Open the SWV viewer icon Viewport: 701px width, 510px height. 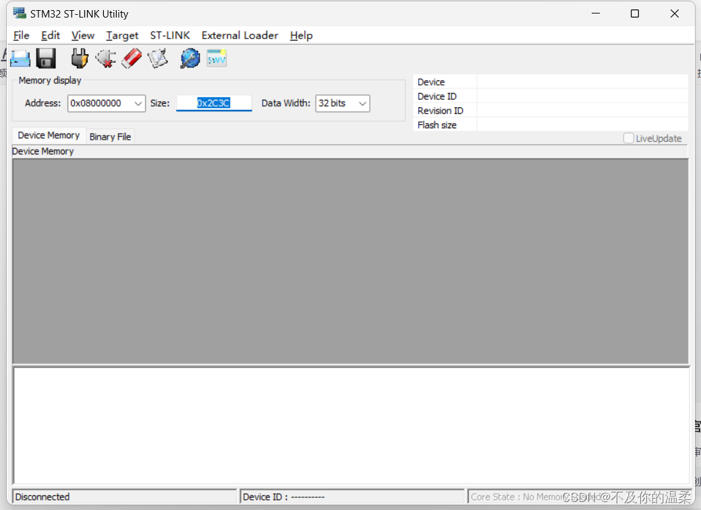coord(217,59)
